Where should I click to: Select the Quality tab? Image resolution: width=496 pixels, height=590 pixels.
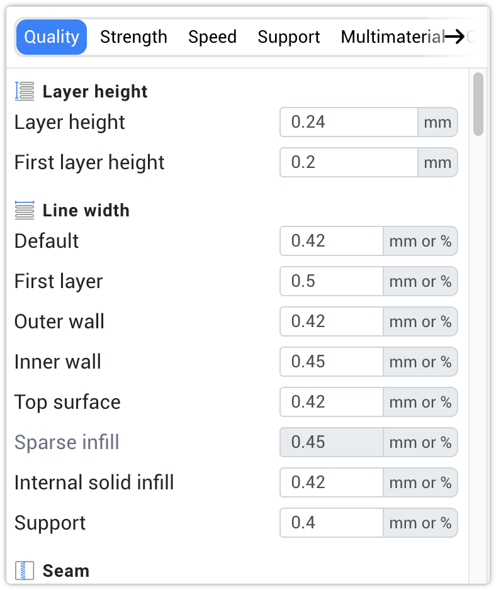point(51,37)
